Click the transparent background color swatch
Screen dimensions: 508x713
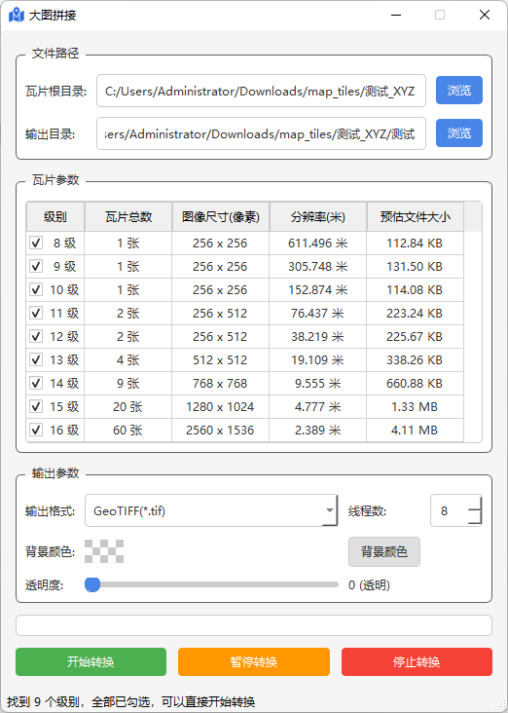point(104,551)
